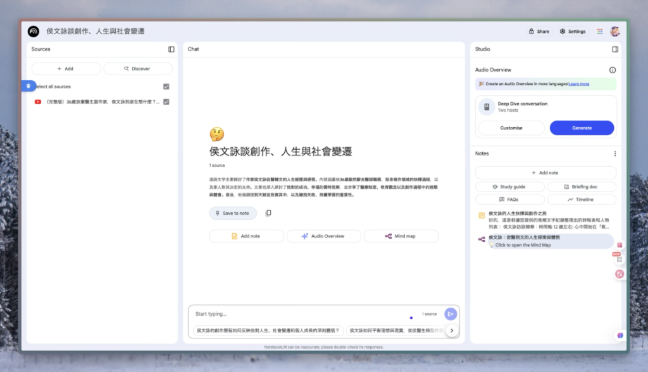Toggle the YouTube source checkbox
The width and height of the screenshot is (648, 372).
pos(166,102)
